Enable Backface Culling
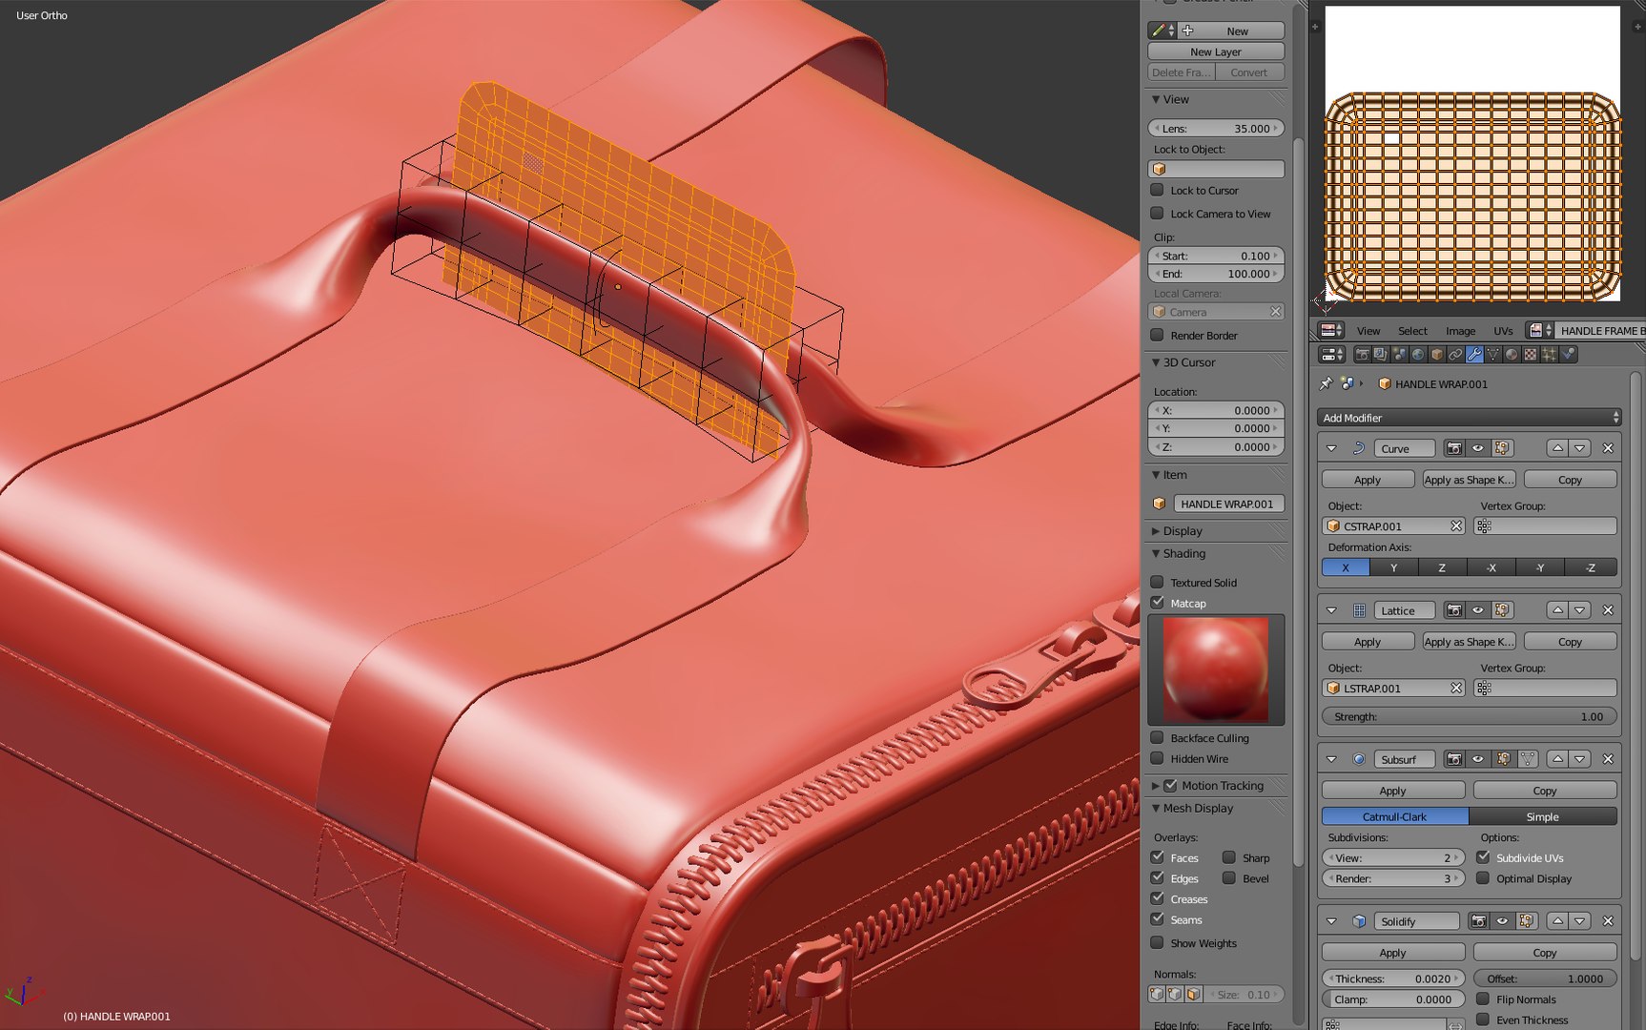This screenshot has width=1646, height=1030. (1157, 737)
